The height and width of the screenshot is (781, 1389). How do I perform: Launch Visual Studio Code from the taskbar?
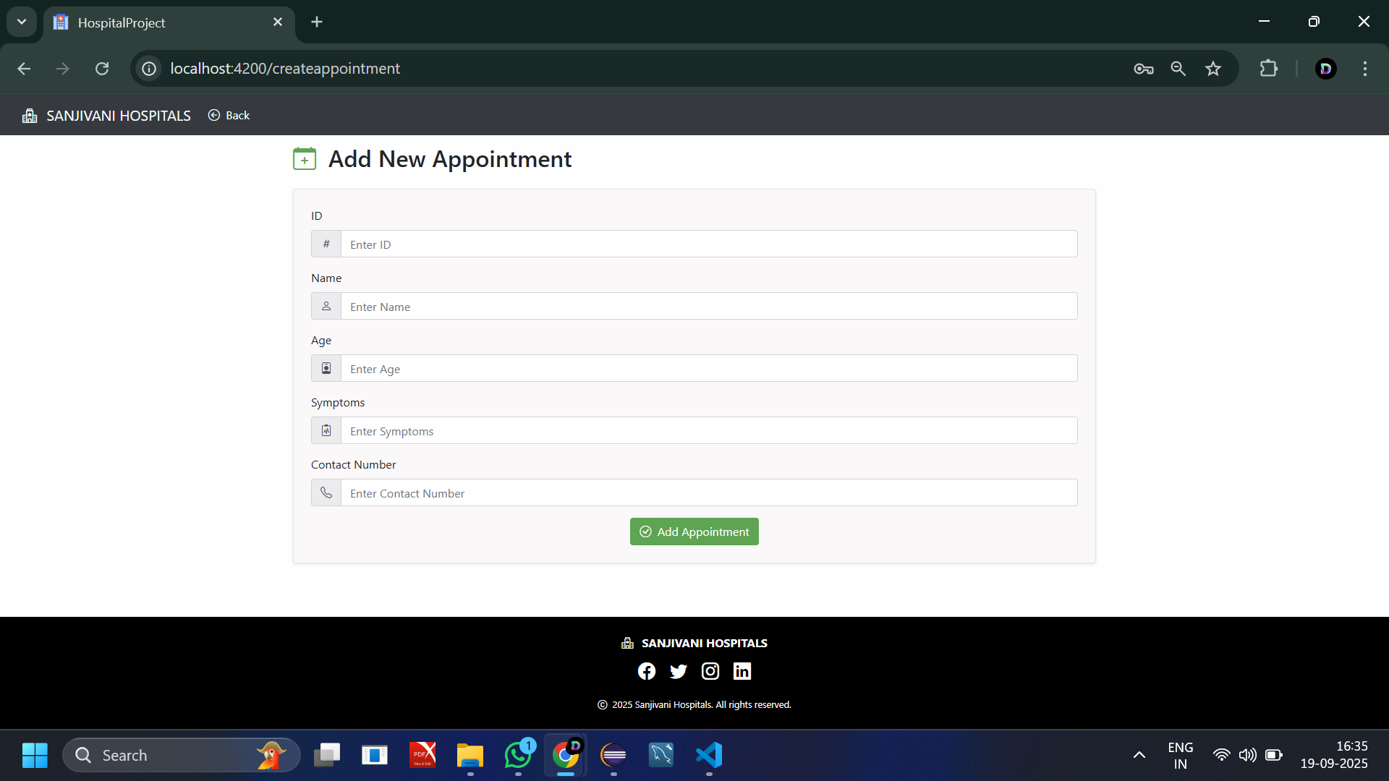(x=709, y=755)
